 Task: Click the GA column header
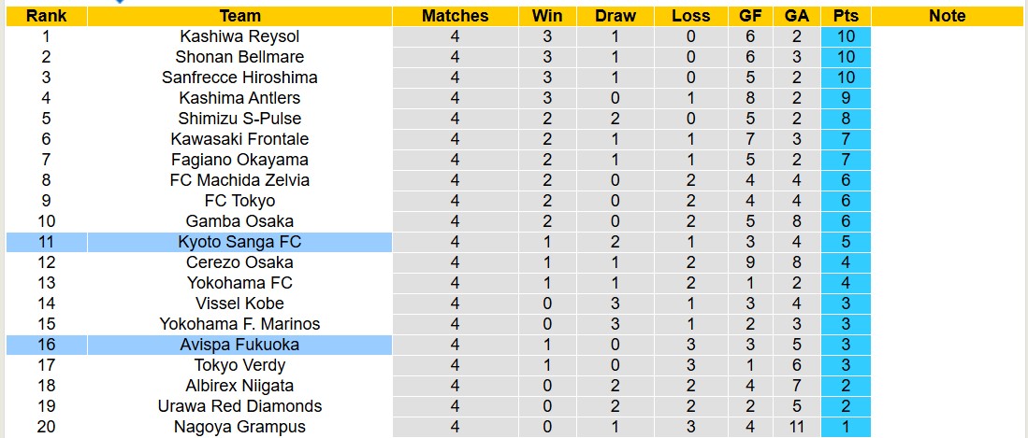797,16
